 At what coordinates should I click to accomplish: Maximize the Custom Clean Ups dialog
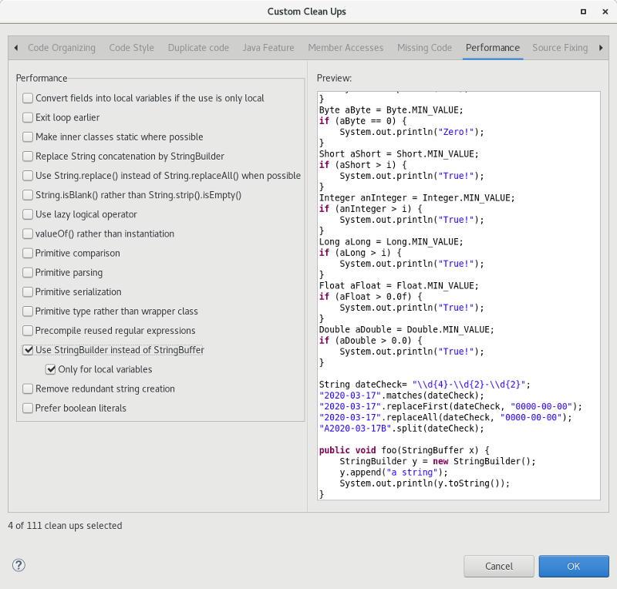pos(583,12)
